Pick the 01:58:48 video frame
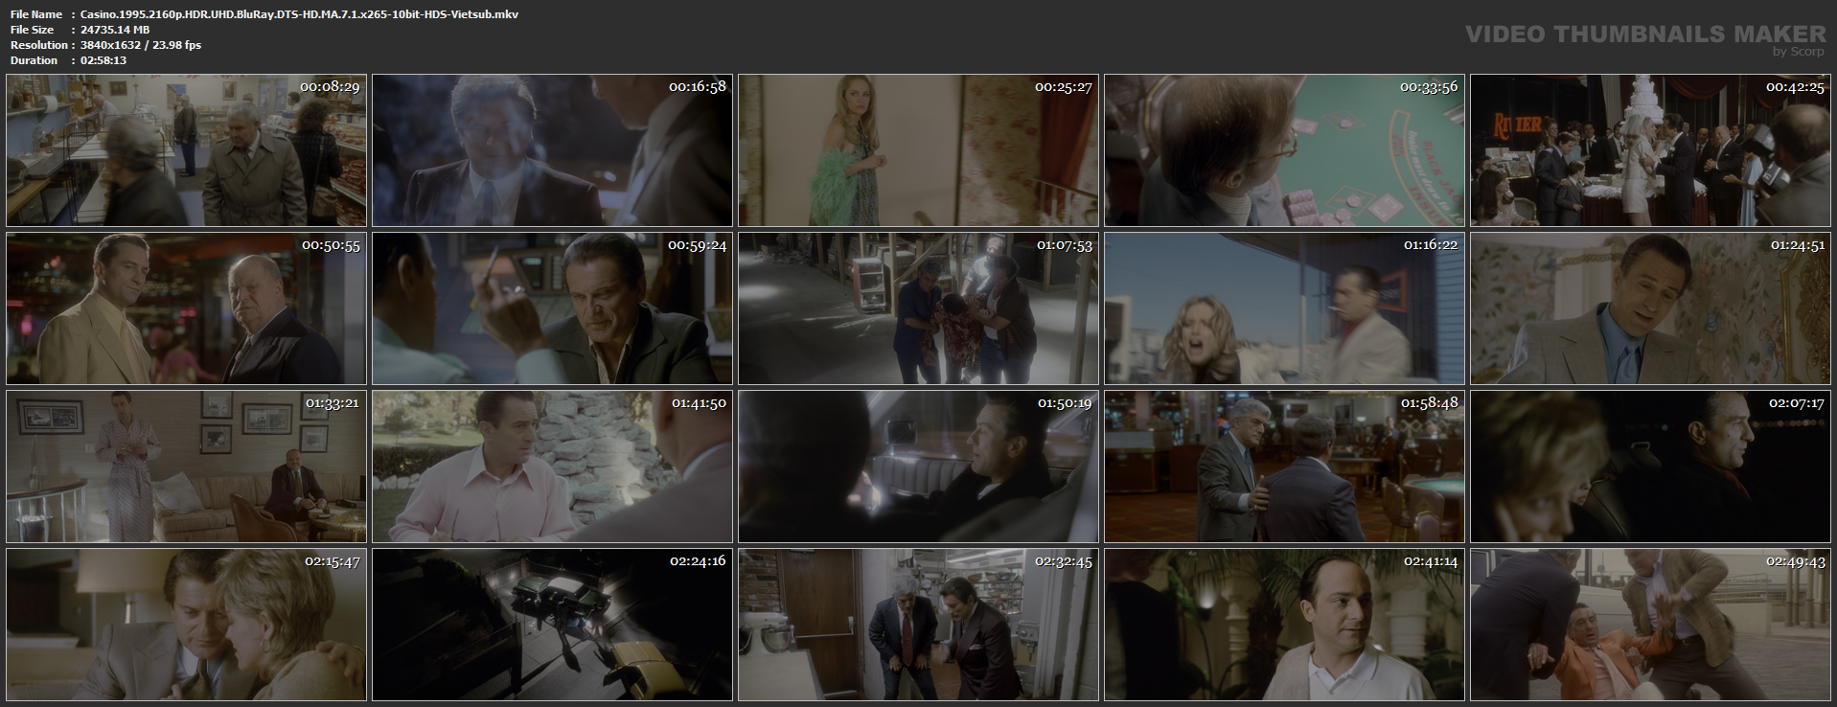1837x707 pixels. pos(1285,467)
